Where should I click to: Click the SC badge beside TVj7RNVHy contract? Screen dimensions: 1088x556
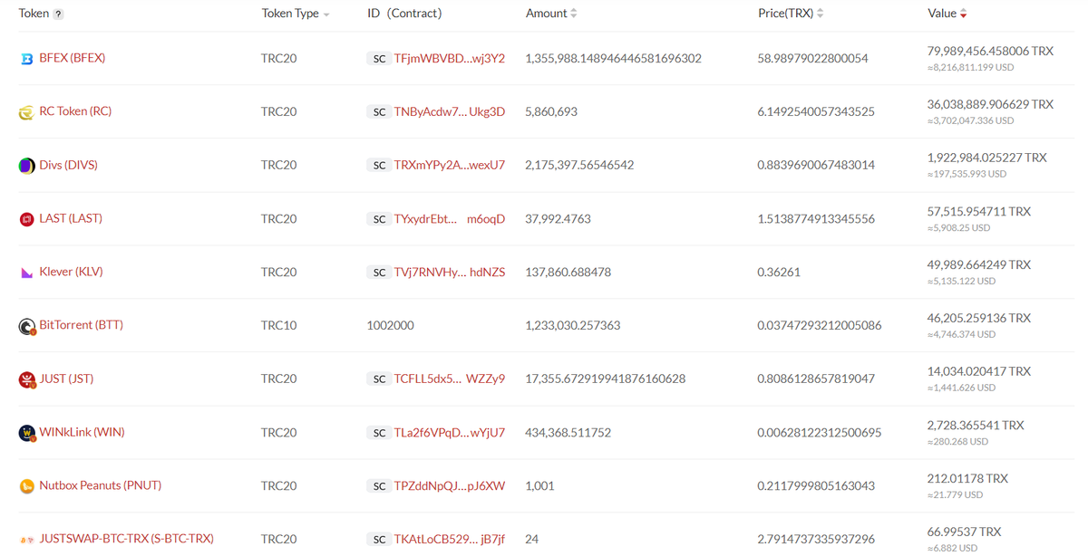tap(379, 273)
